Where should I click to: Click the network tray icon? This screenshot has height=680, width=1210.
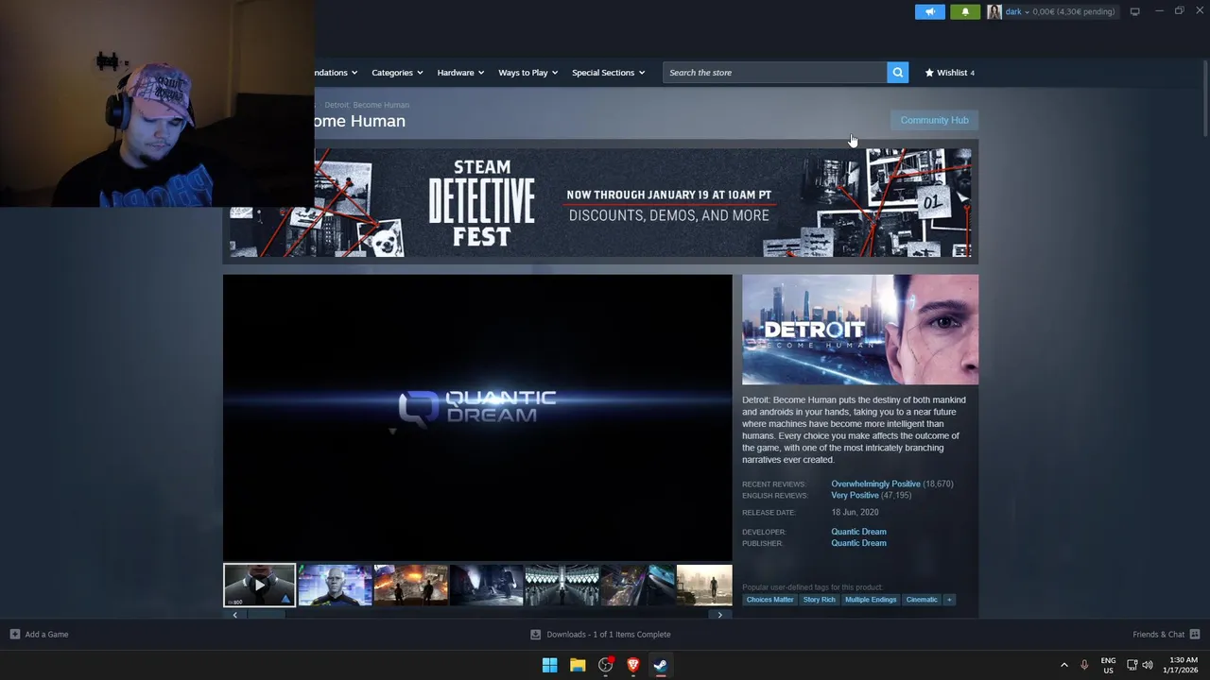click(1132, 665)
